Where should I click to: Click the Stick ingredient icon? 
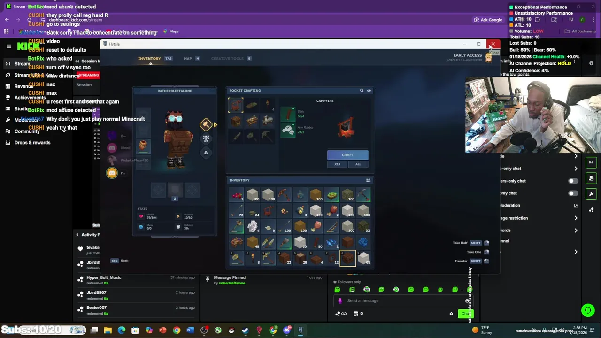[x=288, y=114]
